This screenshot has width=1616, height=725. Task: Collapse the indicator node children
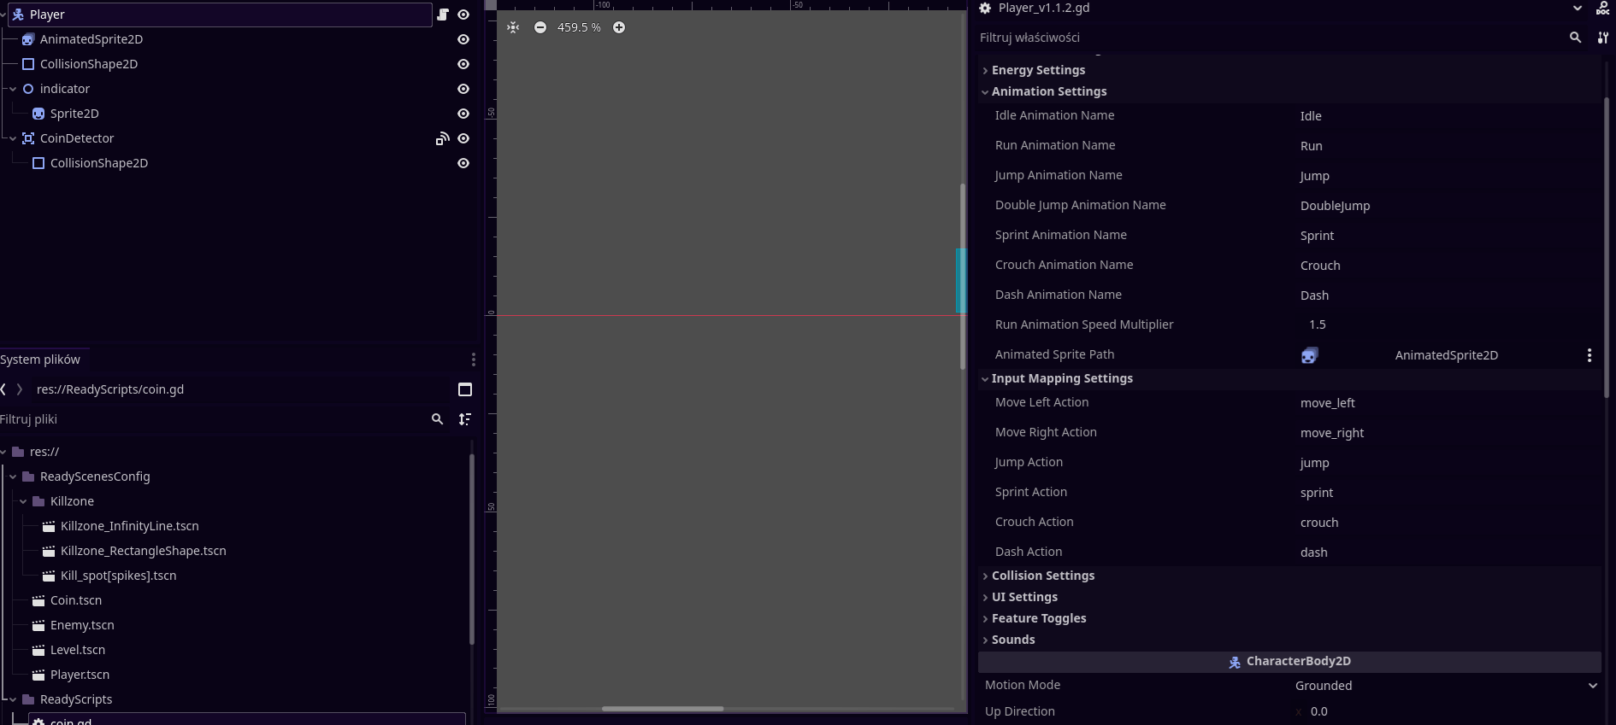click(x=13, y=89)
